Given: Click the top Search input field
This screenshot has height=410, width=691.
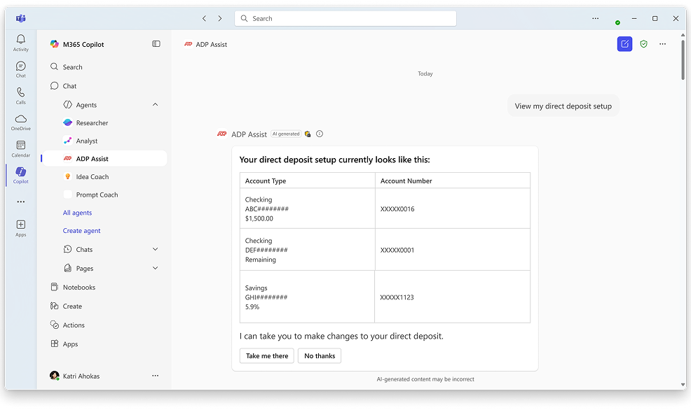Looking at the screenshot, I should tap(345, 18).
